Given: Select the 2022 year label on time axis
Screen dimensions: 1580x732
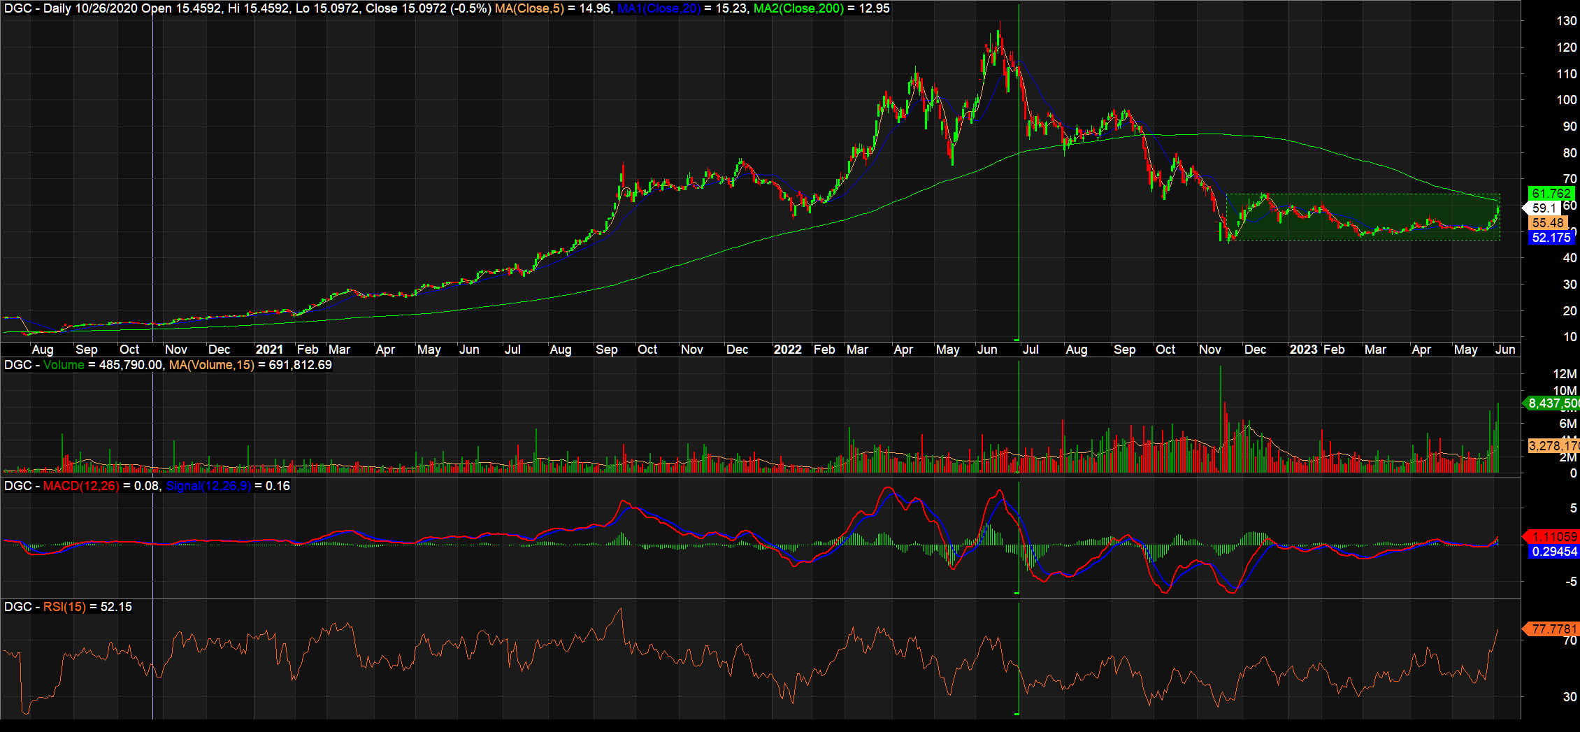Looking at the screenshot, I should (x=787, y=350).
